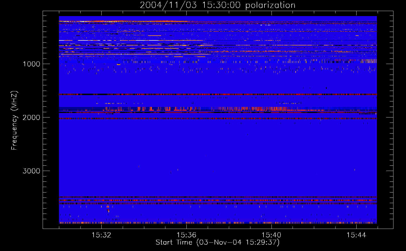Select the 'Frequency (MHZ)' y-axis label
Image resolution: width=406 pixels, height=251 pixels.
point(14,120)
